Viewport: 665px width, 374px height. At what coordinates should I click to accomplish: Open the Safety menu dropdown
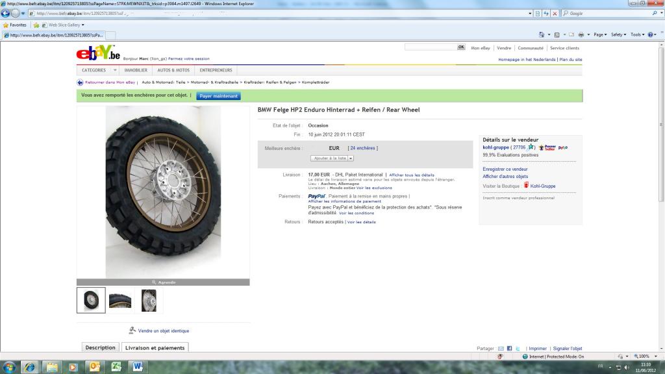click(618, 35)
